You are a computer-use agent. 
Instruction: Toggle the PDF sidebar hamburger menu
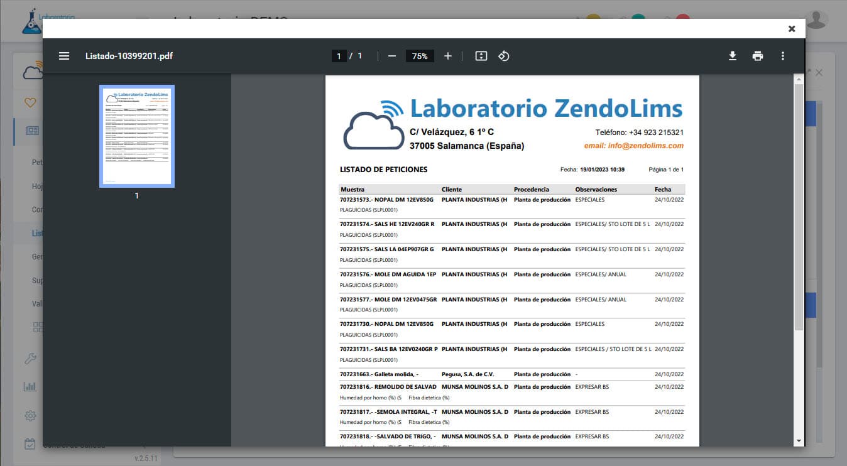[64, 56]
